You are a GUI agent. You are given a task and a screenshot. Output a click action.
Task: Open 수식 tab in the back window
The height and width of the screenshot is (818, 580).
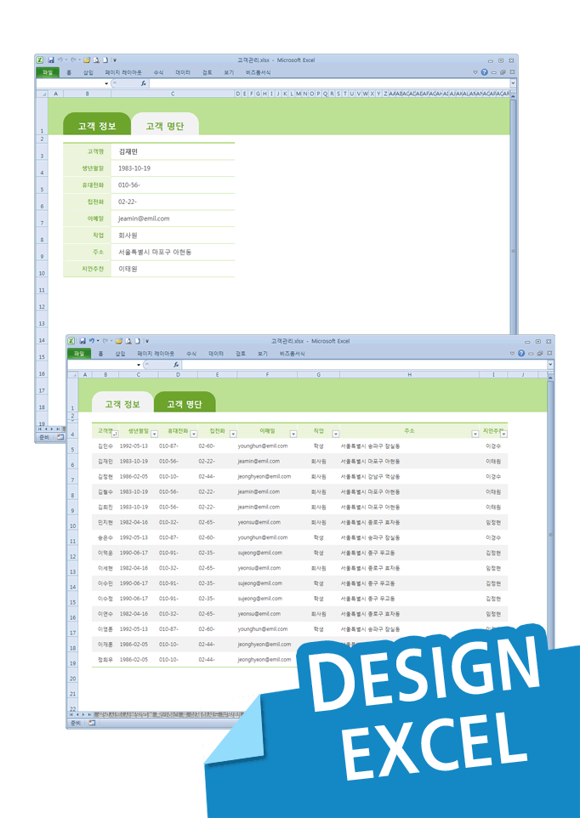point(158,72)
